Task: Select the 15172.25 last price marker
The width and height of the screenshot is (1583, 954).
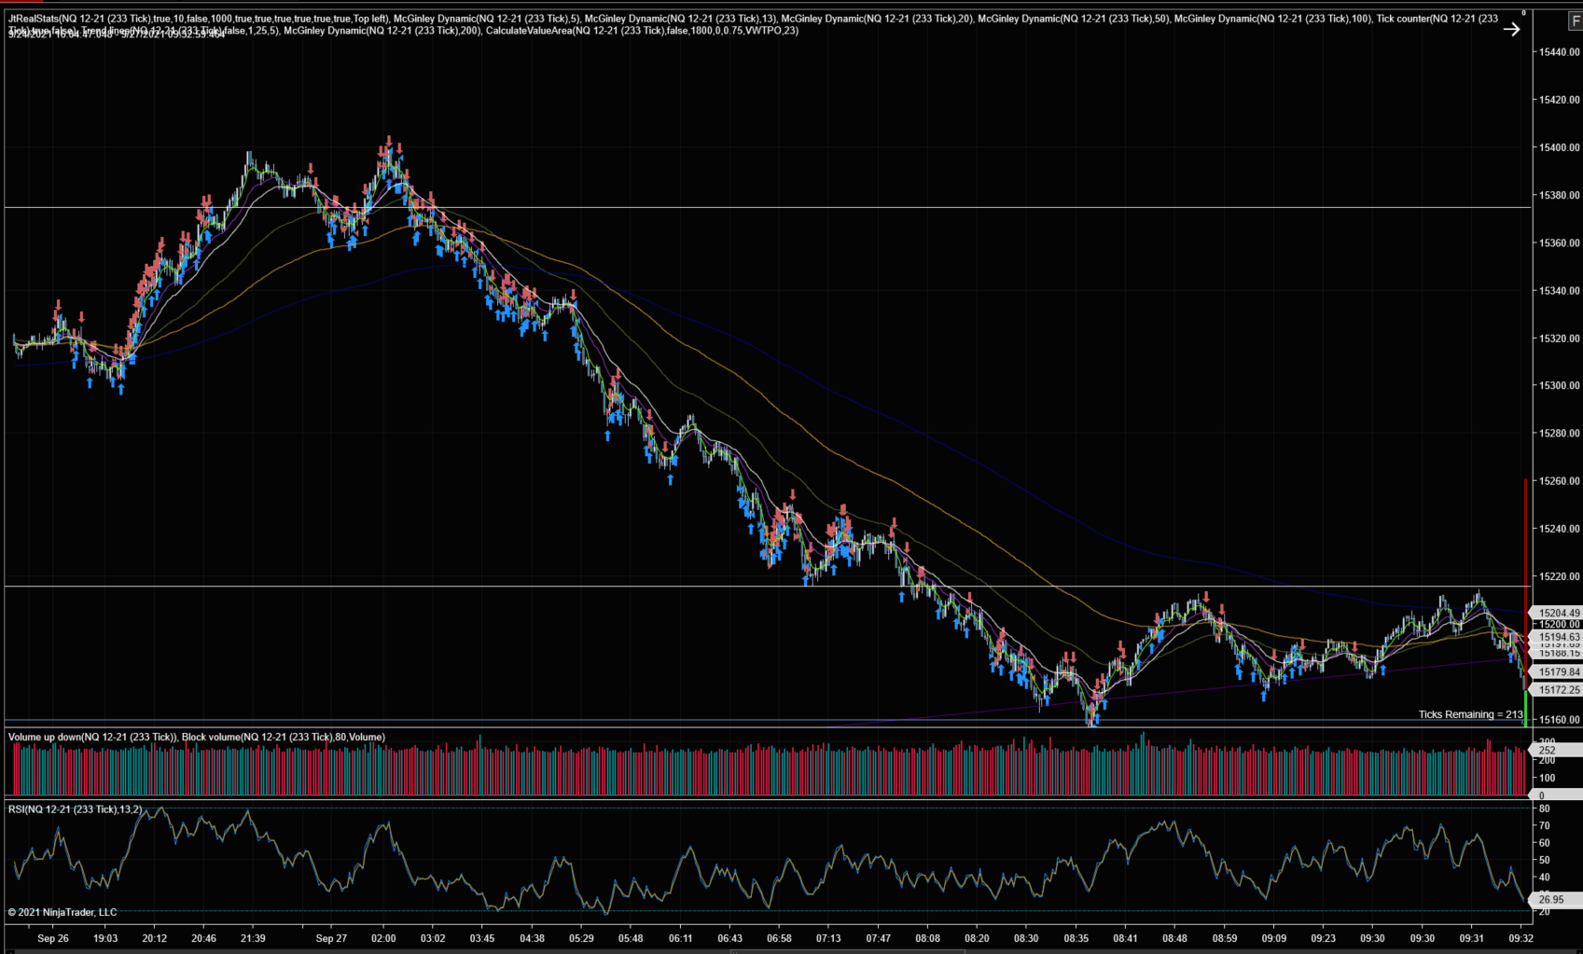Action: coord(1558,690)
